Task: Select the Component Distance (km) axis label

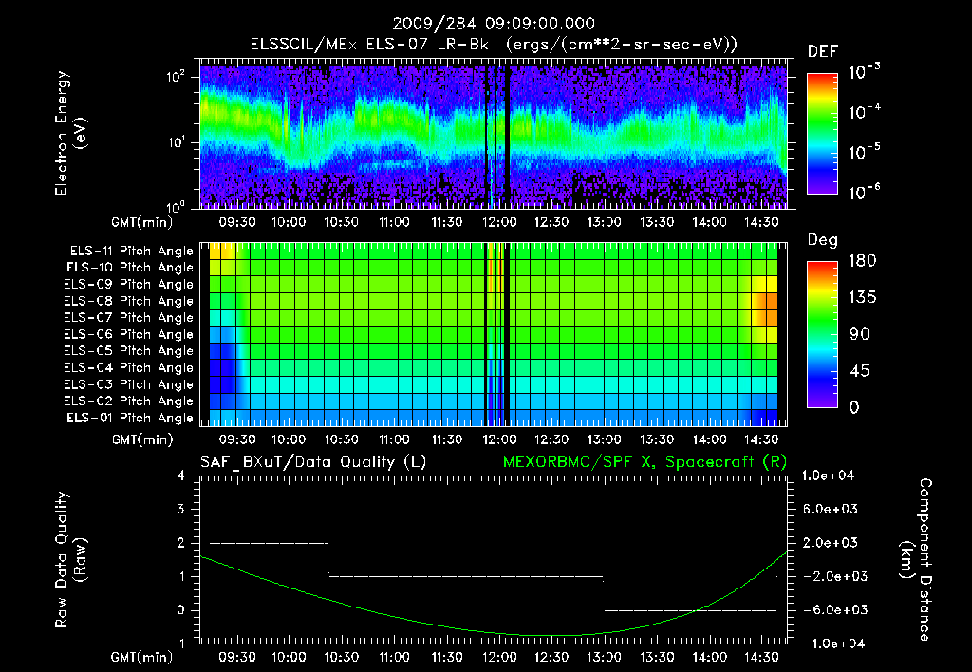Action: click(x=916, y=560)
